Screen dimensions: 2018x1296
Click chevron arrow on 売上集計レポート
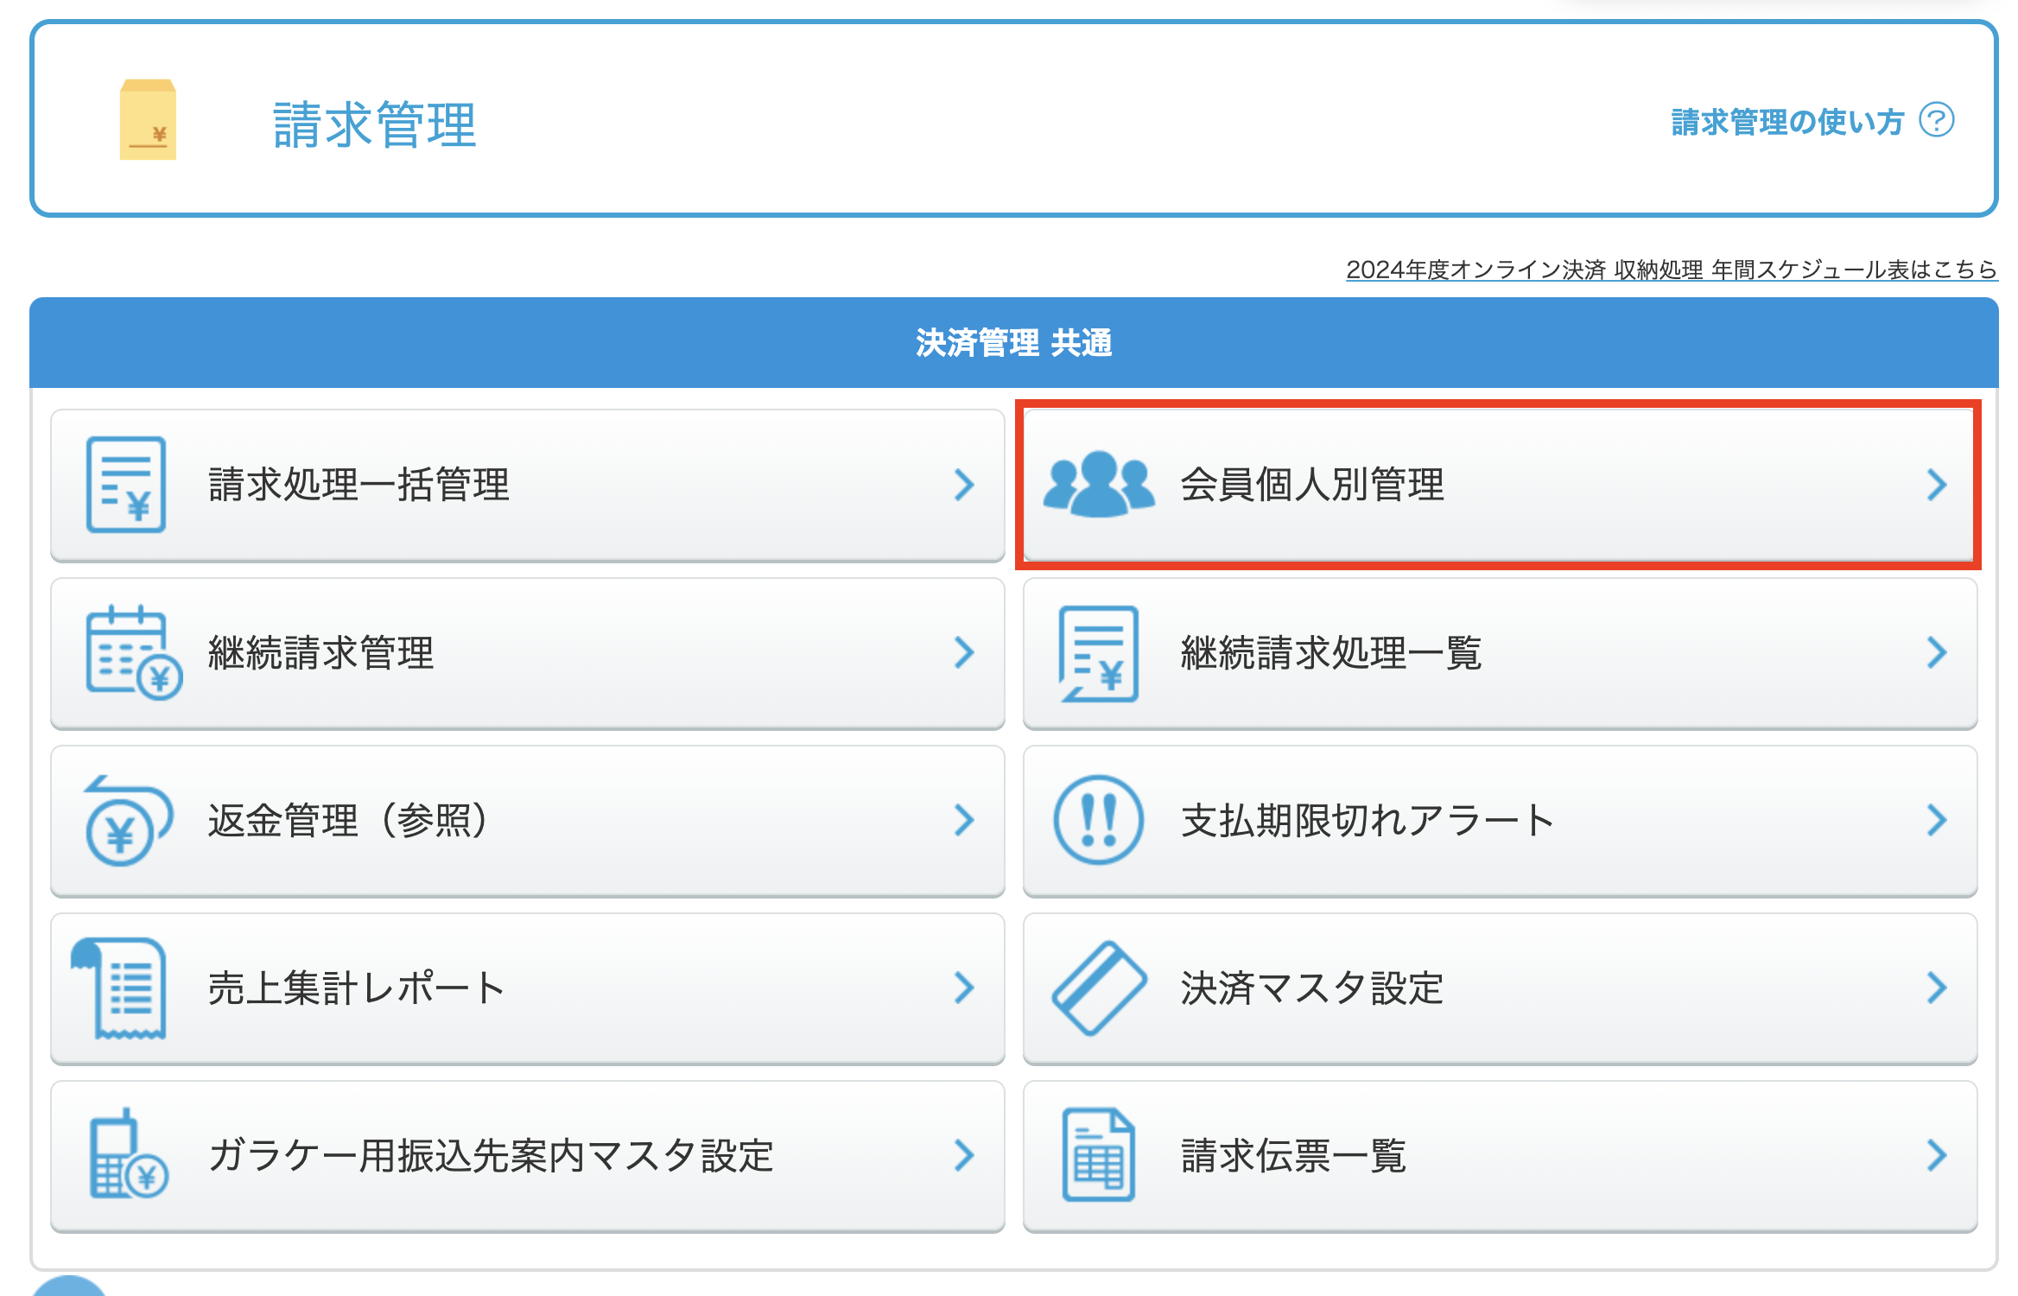coord(965,988)
